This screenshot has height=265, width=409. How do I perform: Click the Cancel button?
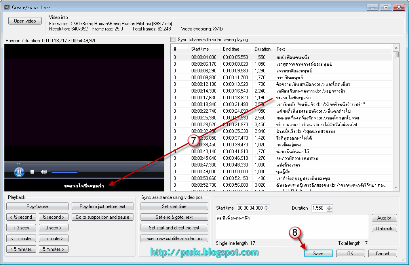pyautogui.click(x=382, y=253)
